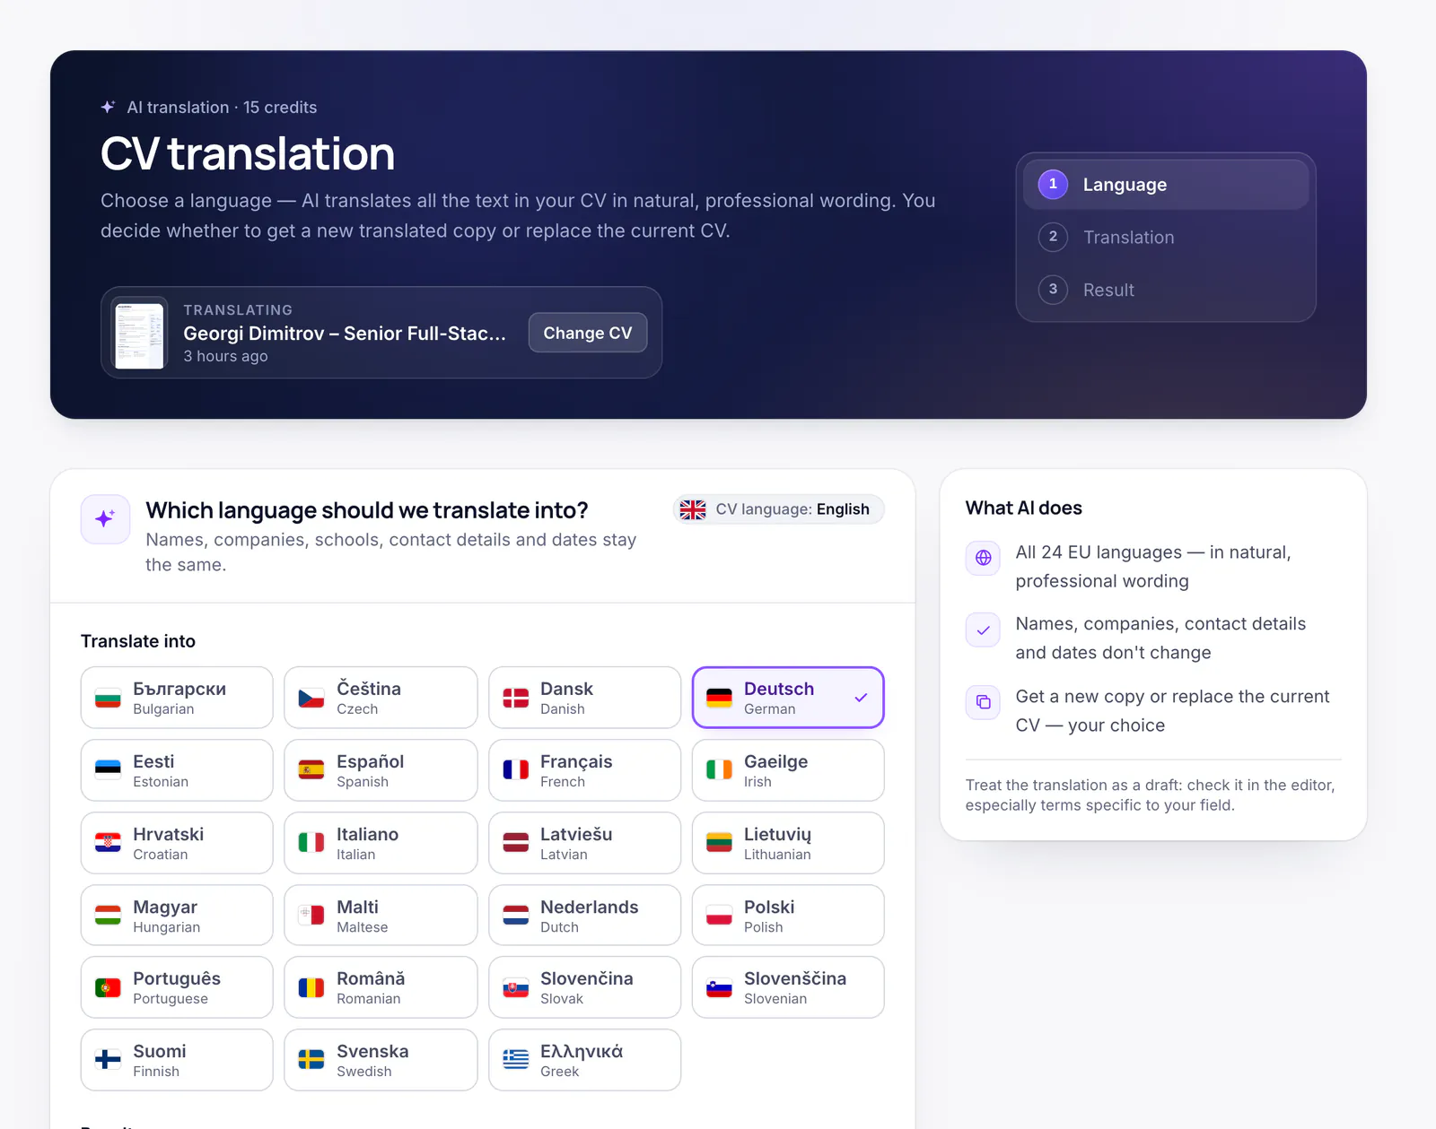Click the CV language: English badge
Image resolution: width=1436 pixels, height=1129 pixels.
[779, 509]
